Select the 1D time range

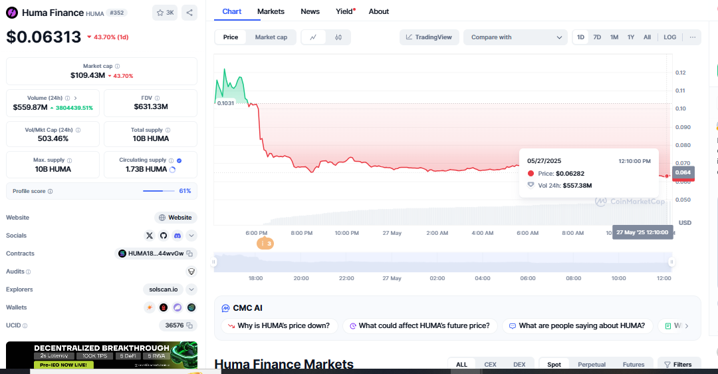[580, 37]
